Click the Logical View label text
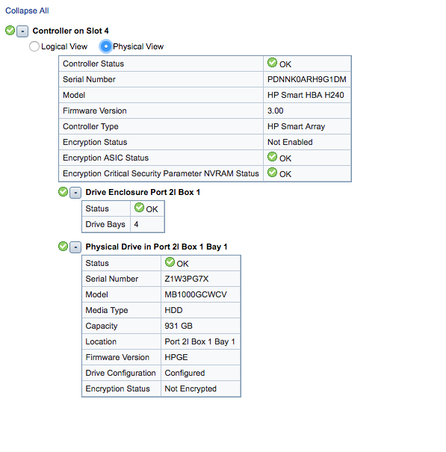 coord(64,46)
